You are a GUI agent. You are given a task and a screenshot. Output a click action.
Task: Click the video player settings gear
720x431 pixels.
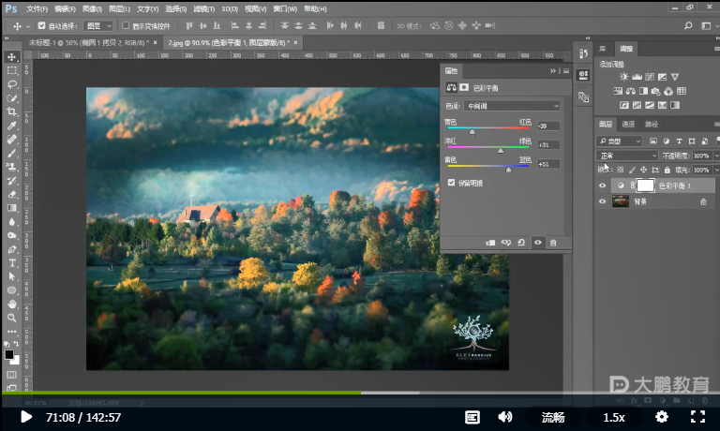click(x=662, y=417)
